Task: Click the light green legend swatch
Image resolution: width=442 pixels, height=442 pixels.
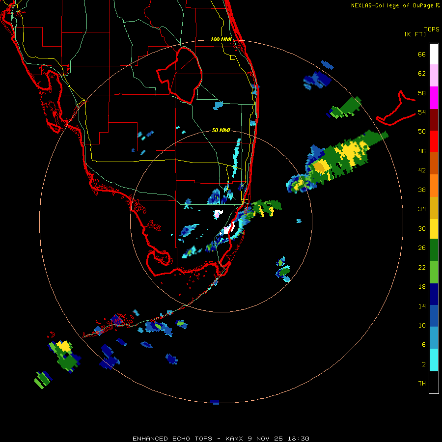Action: click(434, 272)
